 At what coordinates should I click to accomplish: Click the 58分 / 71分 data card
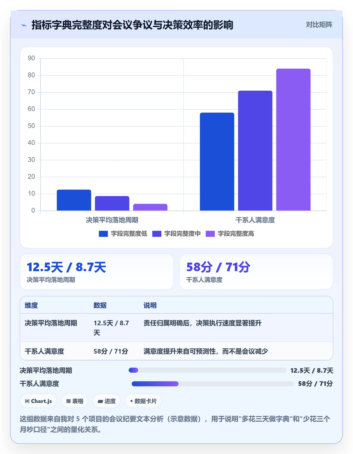pyautogui.click(x=256, y=272)
